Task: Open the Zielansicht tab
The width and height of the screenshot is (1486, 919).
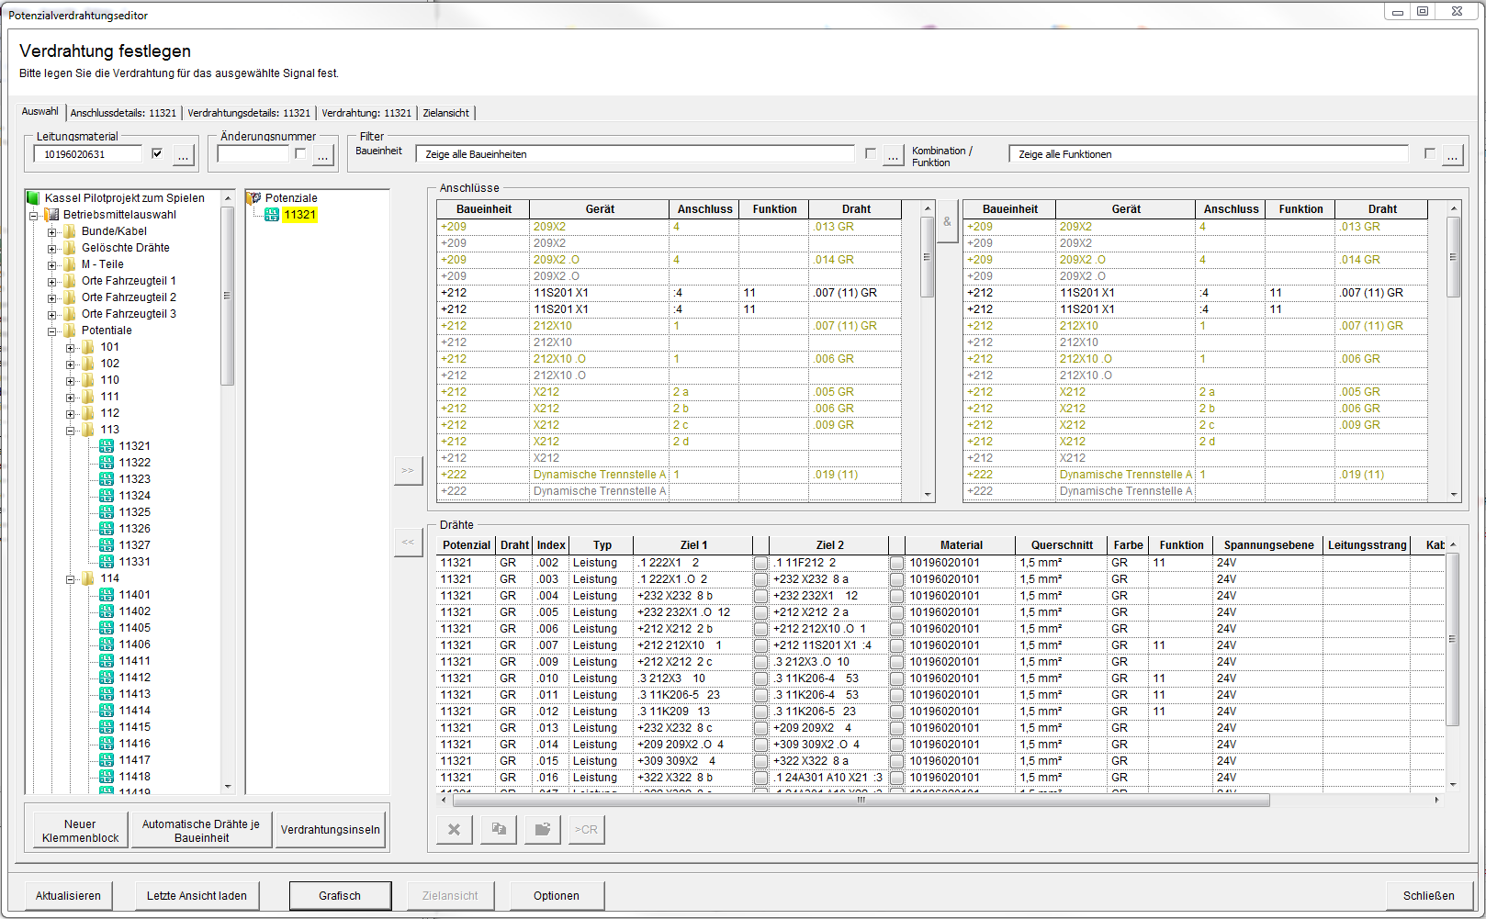Action: [445, 113]
